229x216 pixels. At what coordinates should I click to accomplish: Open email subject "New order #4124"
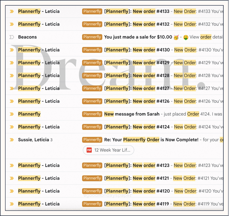tap(137, 127)
